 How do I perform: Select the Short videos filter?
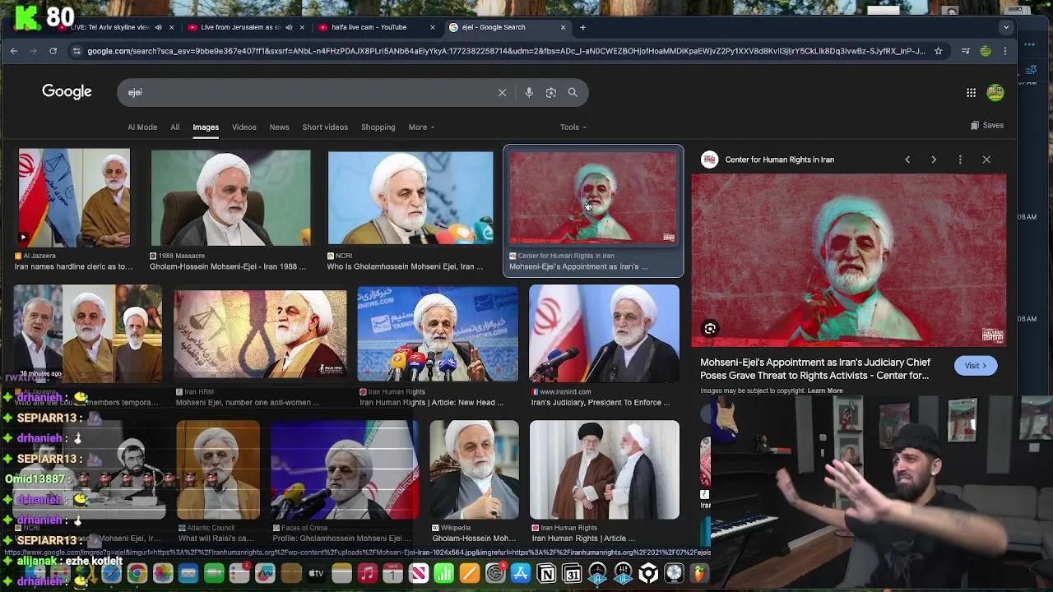click(325, 127)
